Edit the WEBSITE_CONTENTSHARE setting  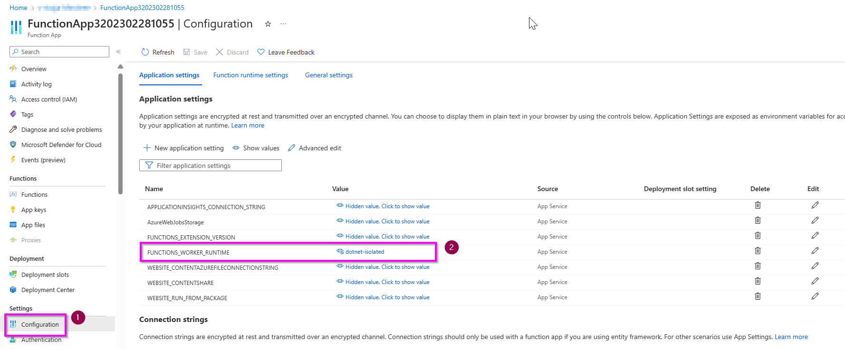pyautogui.click(x=815, y=281)
